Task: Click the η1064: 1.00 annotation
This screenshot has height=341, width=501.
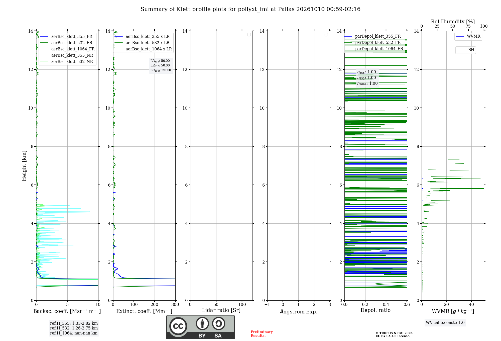Action: [x=367, y=83]
